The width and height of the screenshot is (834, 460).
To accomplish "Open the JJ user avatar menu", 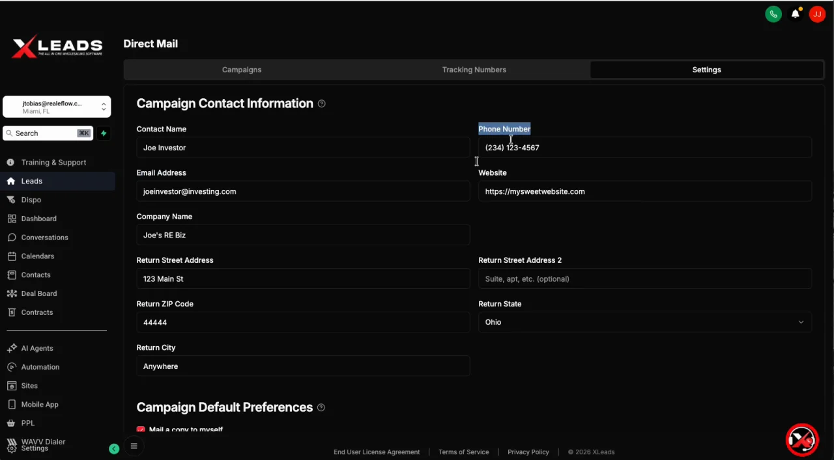I will [x=817, y=14].
